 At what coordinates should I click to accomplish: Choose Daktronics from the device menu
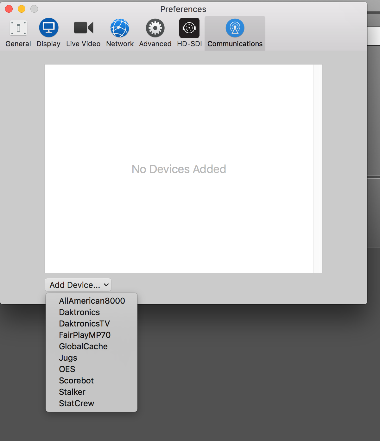(92, 312)
